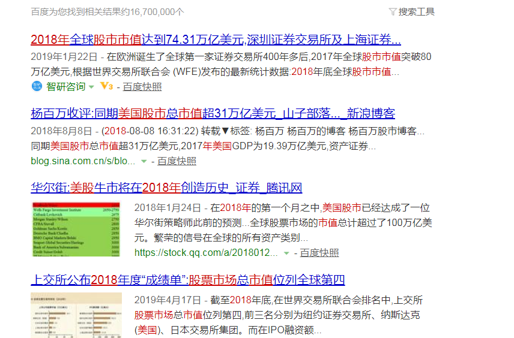The width and height of the screenshot is (514, 338).
Task: Open result 华尔街:美股牛市将在2018年创造历史
Action: point(166,188)
